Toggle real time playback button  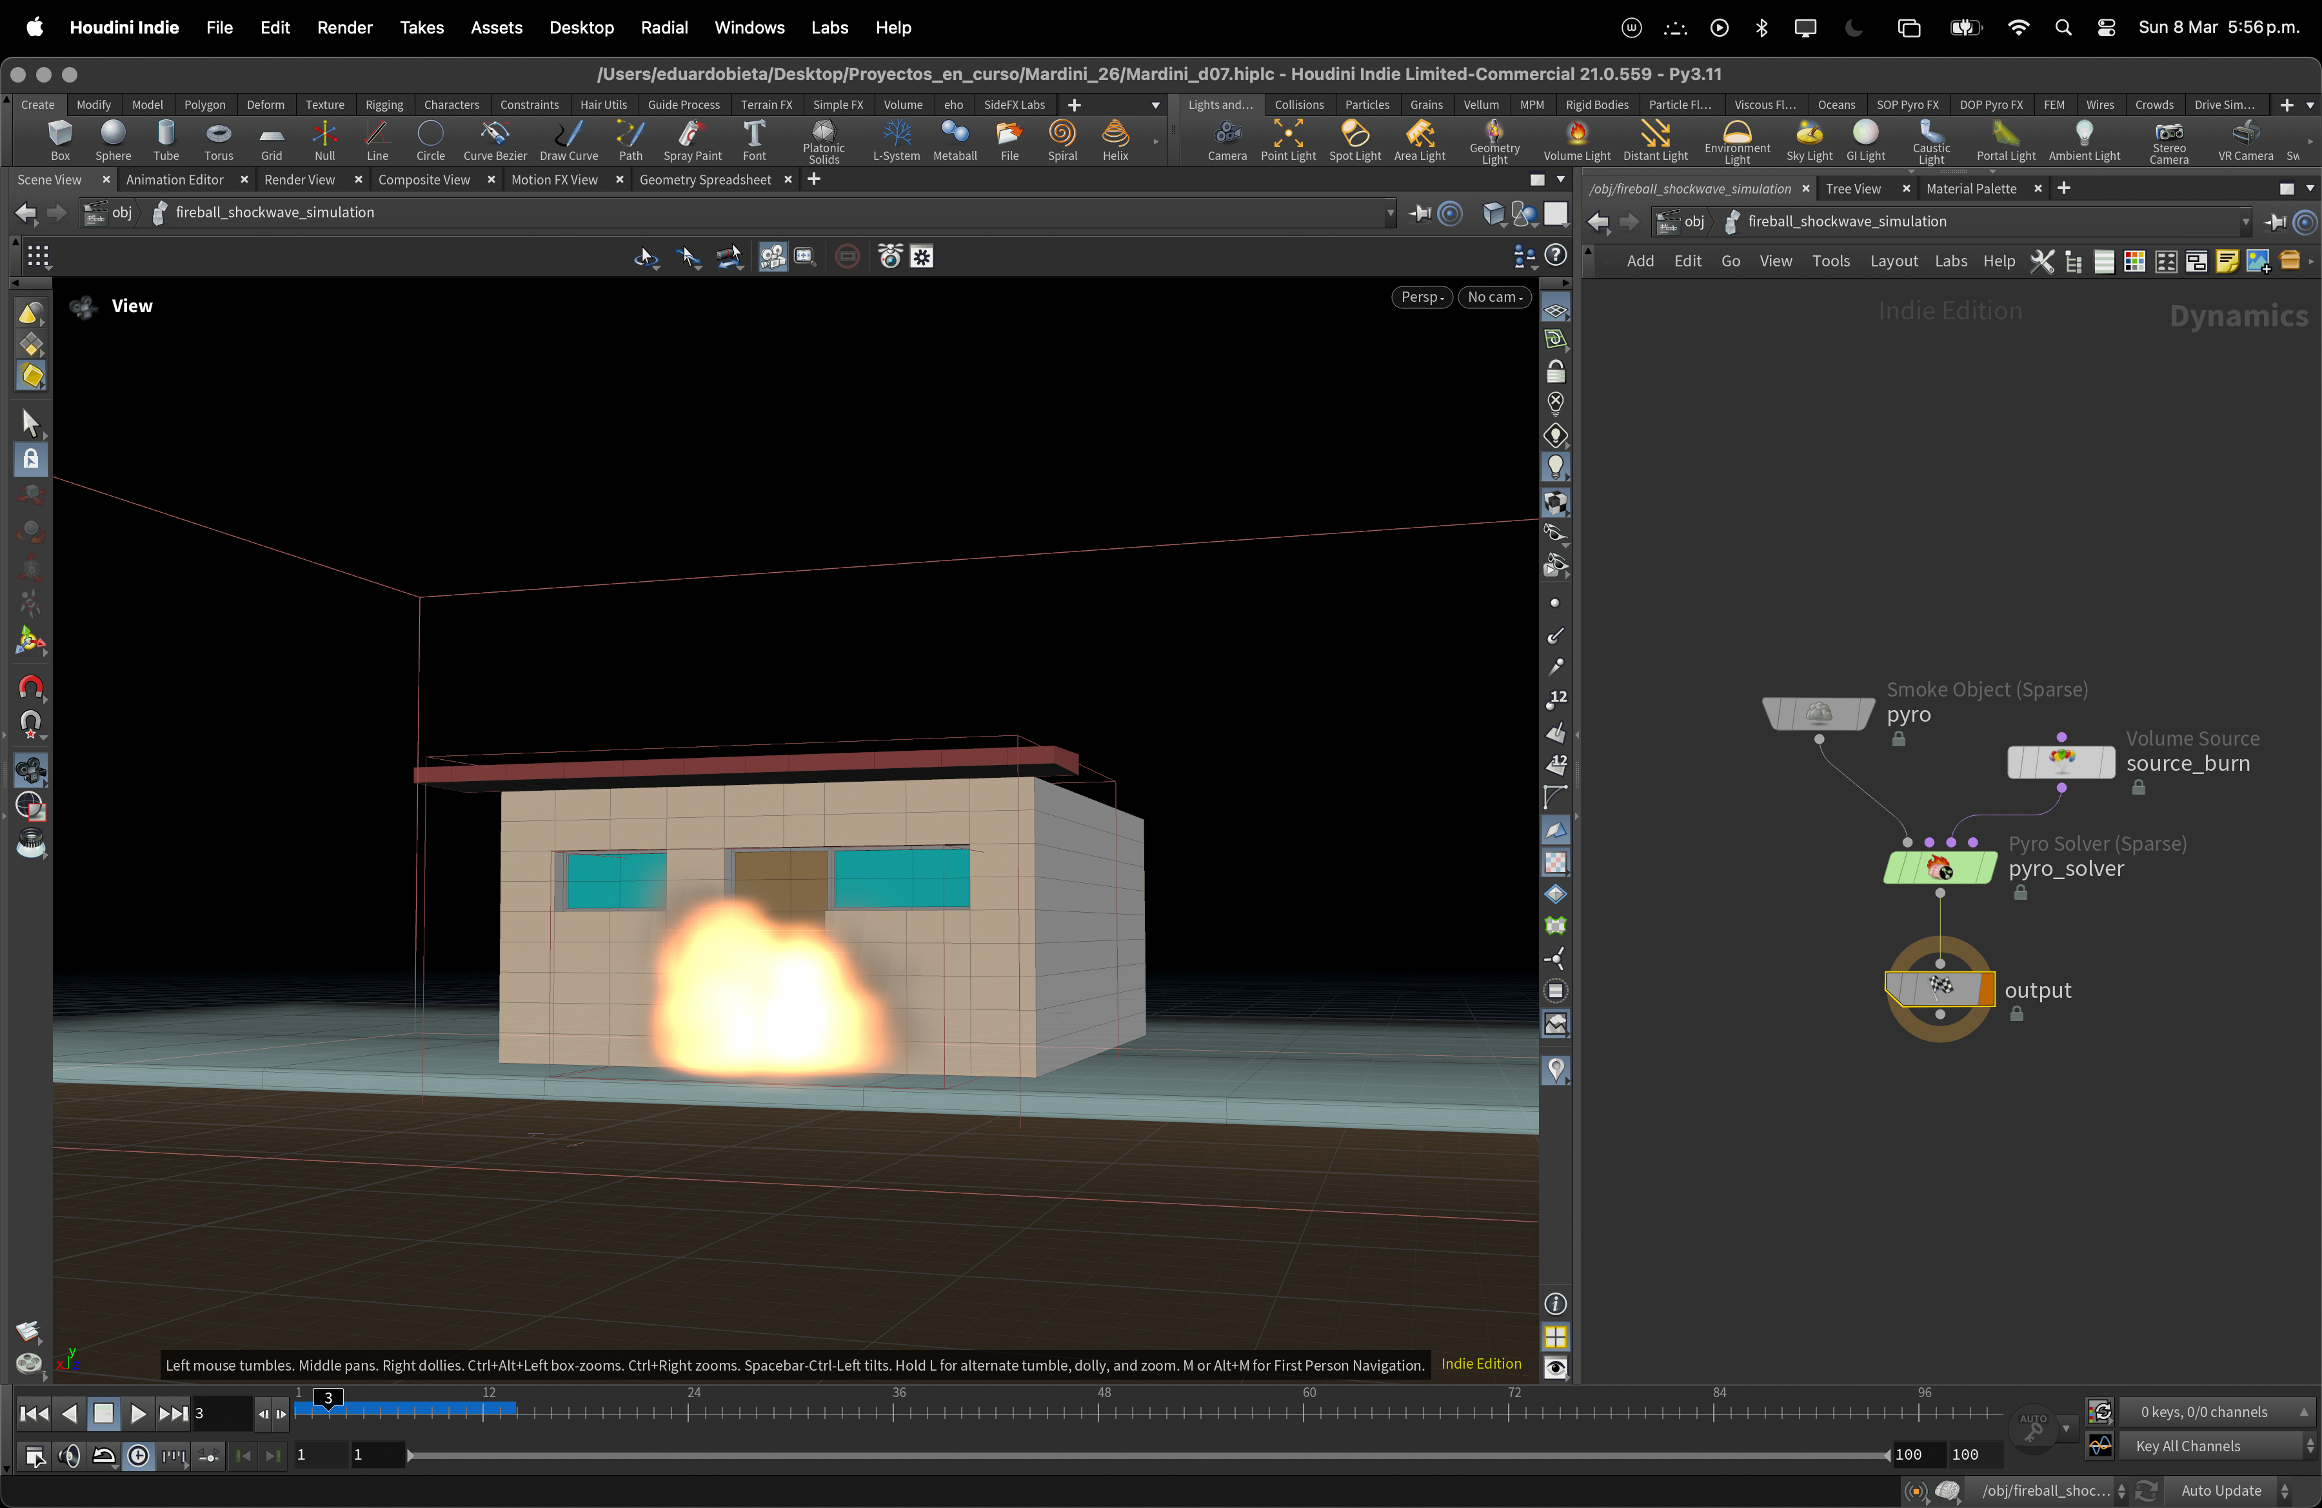139,1456
